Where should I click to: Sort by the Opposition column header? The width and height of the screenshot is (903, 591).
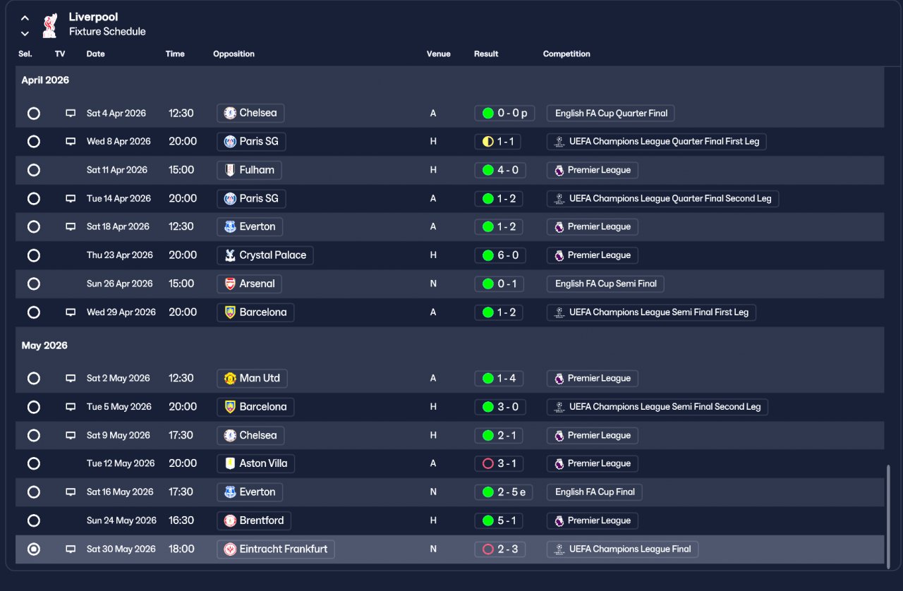[234, 54]
